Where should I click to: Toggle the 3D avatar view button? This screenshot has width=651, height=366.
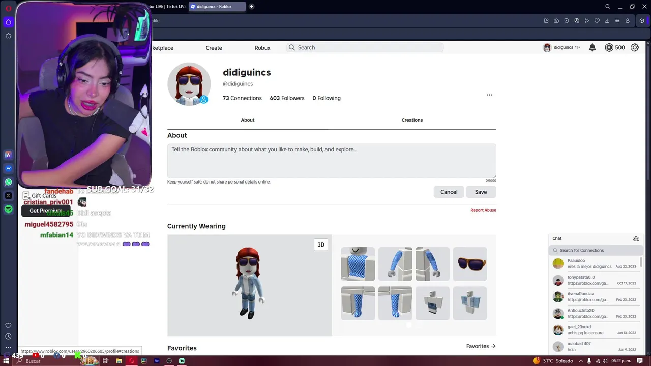coord(321,245)
